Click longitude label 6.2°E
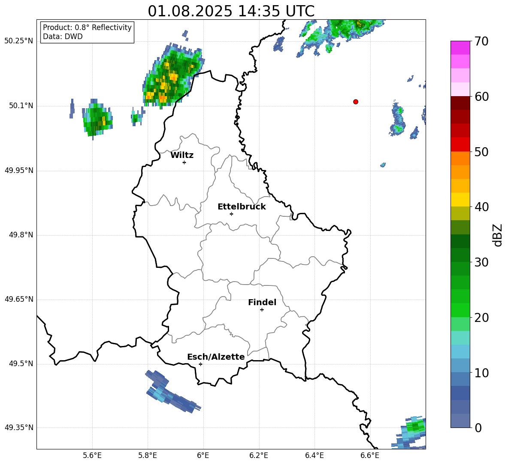 pos(259,455)
